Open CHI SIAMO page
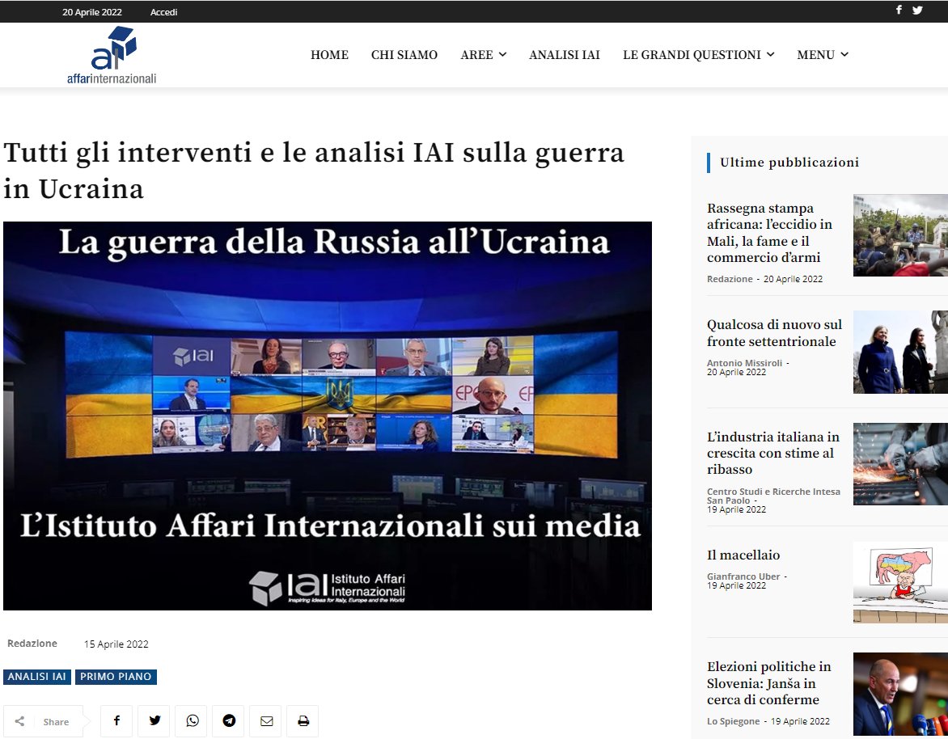The width and height of the screenshot is (948, 739). click(x=404, y=55)
